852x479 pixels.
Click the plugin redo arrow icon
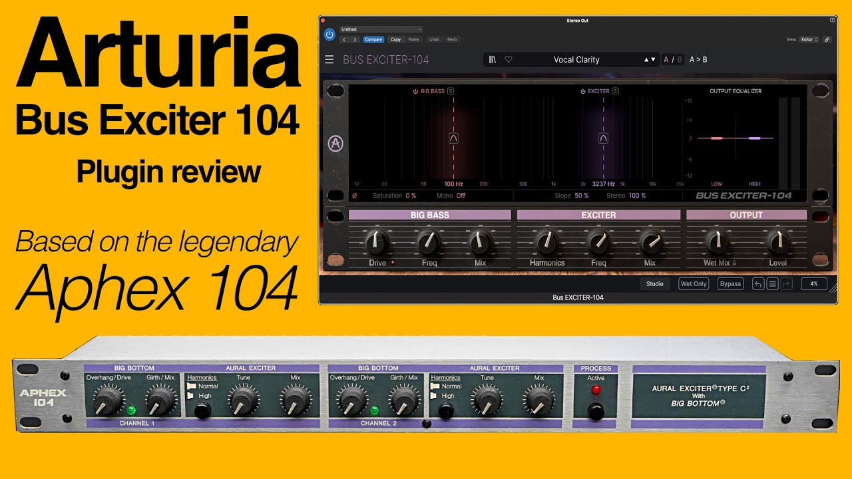786,284
